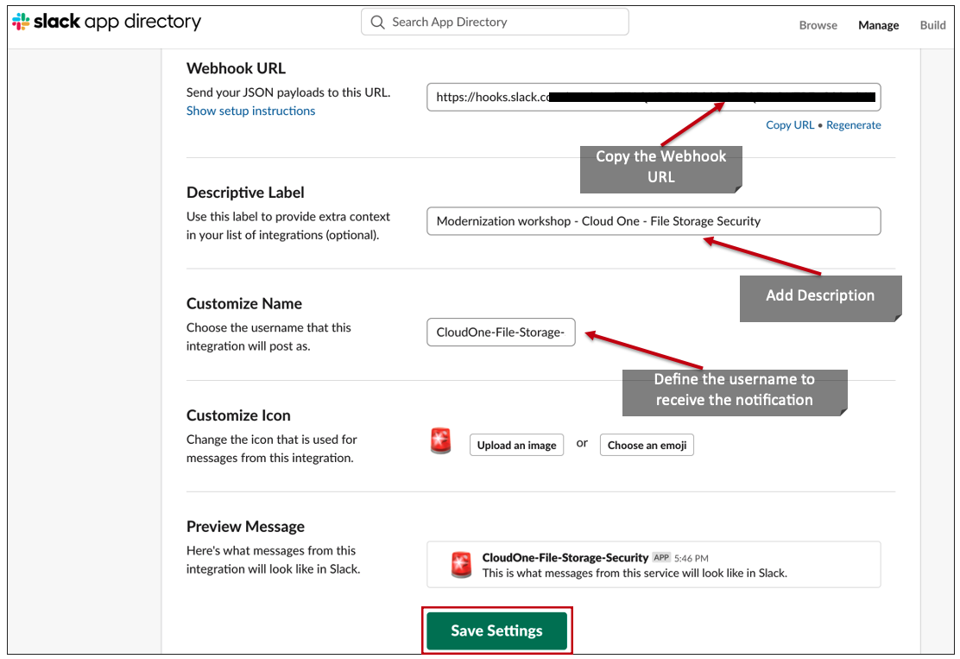960x659 pixels.
Task: Click the Regenerate webhook link
Action: tap(854, 125)
